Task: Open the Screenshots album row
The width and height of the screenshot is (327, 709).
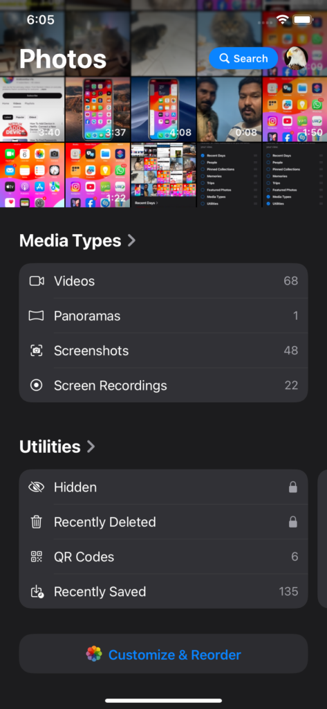Action: coord(163,350)
